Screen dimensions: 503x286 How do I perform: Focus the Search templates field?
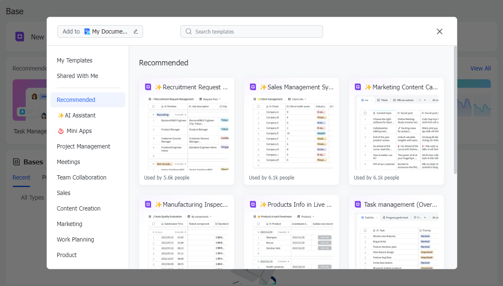pyautogui.click(x=252, y=31)
